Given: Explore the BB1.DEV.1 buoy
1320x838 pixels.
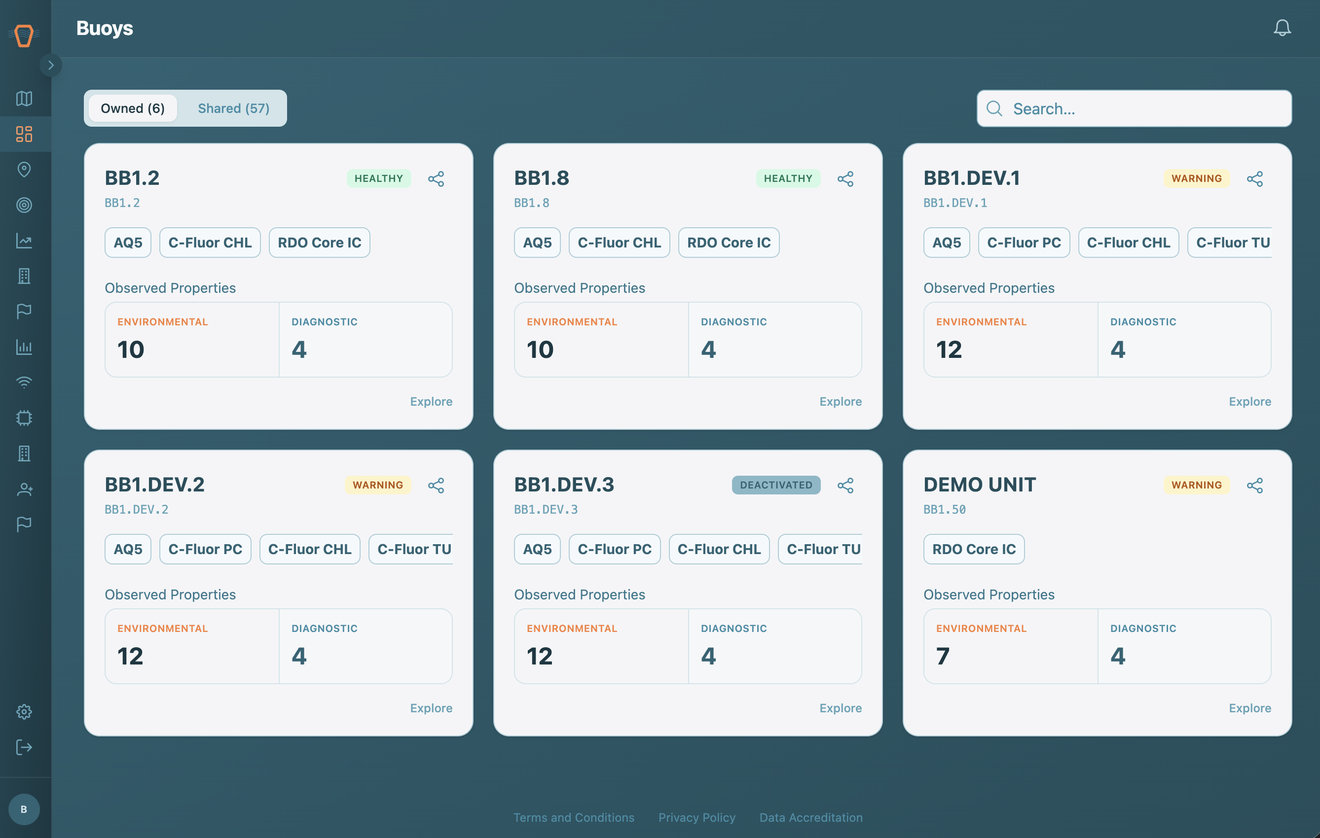Looking at the screenshot, I should coord(1250,401).
